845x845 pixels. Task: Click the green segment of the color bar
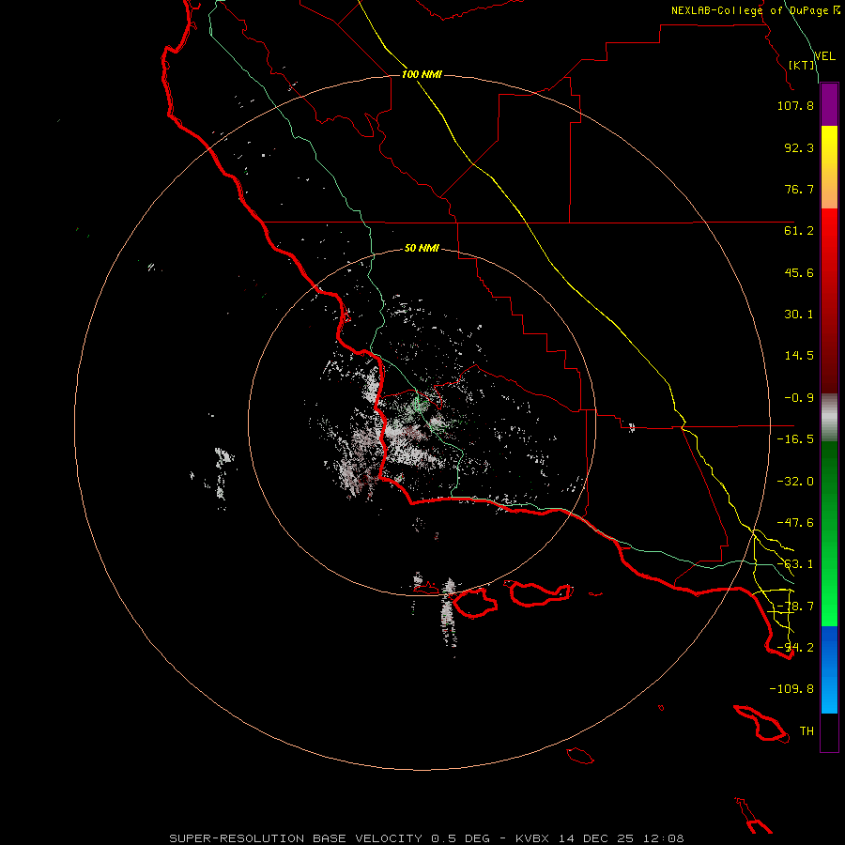(829, 533)
